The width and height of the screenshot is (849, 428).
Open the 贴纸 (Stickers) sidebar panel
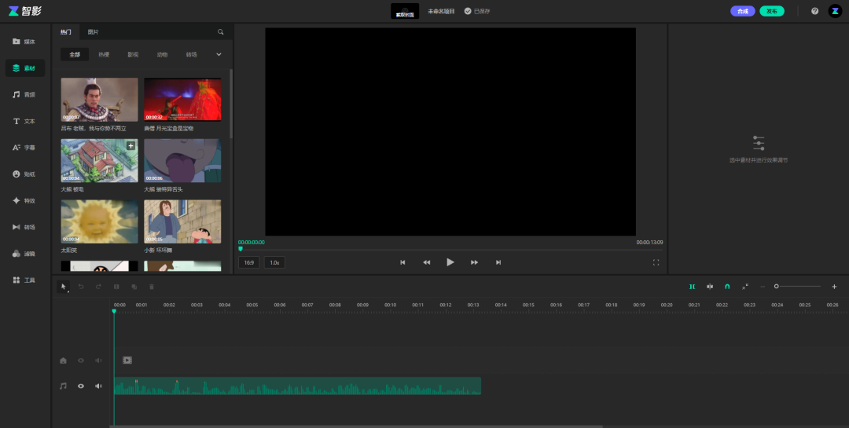[24, 174]
